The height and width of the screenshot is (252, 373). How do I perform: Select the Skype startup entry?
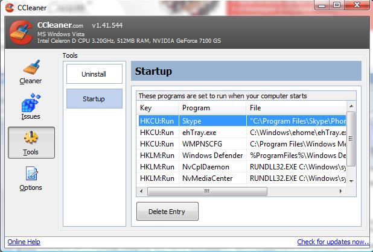tap(241, 121)
